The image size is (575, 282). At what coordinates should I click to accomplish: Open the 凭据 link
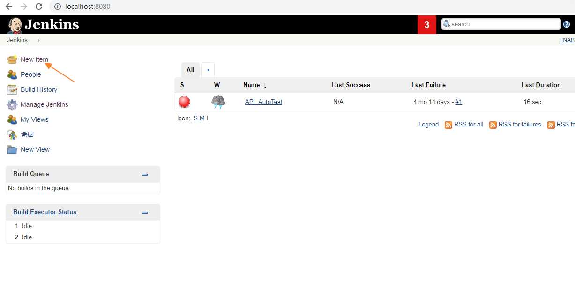(27, 134)
